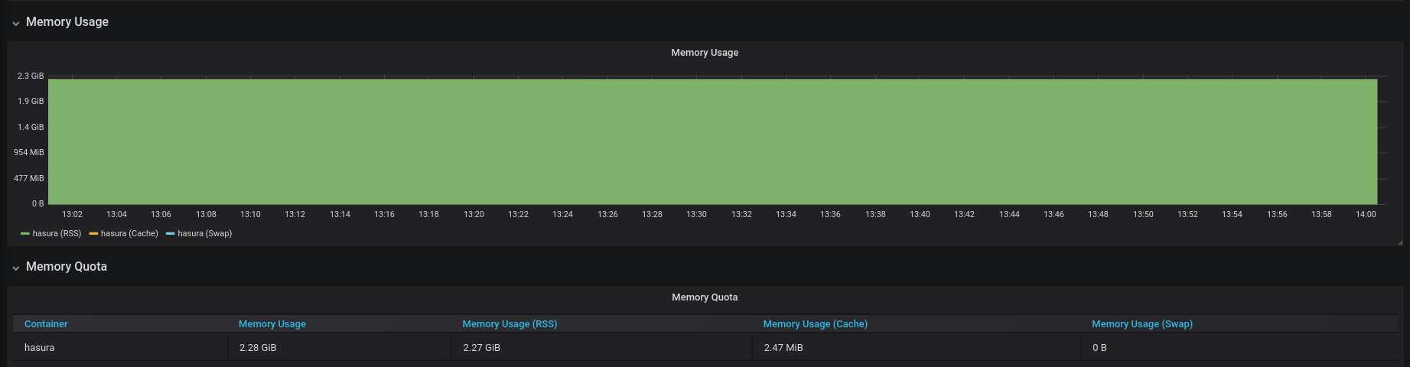
Task: Sort table by Container column
Action: 46,324
